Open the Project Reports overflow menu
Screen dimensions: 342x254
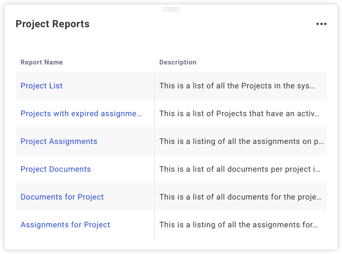click(x=321, y=24)
